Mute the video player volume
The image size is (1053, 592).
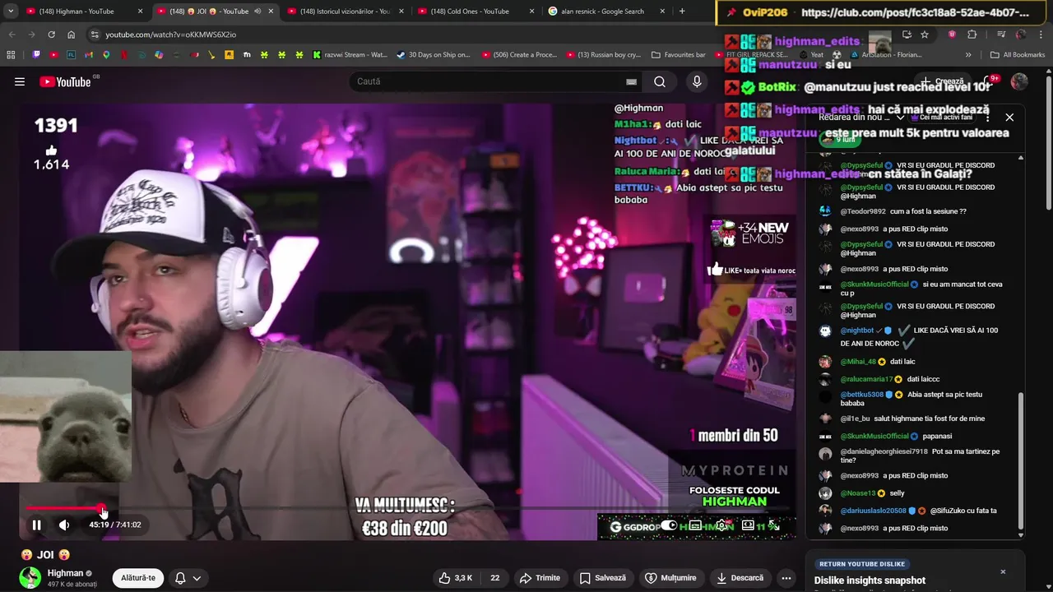(x=64, y=525)
